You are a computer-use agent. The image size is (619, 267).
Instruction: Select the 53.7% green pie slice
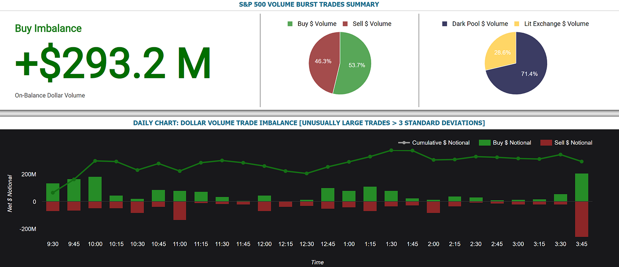356,65
